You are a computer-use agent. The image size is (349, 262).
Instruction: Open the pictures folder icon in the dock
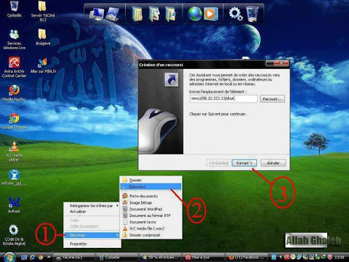[154, 14]
